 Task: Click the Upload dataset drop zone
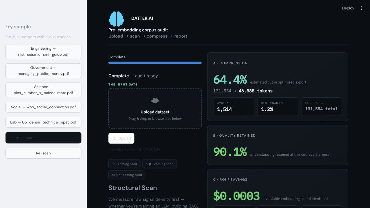click(x=155, y=108)
